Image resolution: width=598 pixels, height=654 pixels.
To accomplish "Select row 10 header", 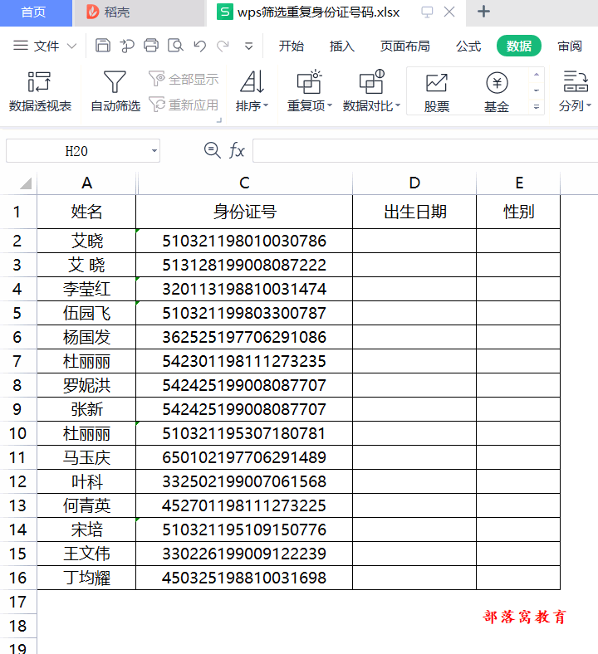I will pyautogui.click(x=18, y=433).
